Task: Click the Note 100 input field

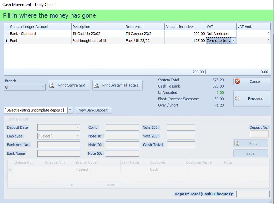Action: coord(181,127)
